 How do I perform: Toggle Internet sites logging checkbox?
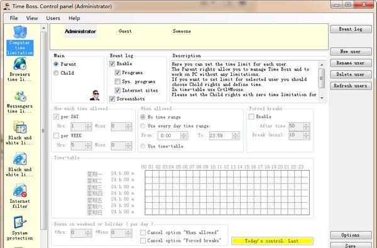point(117,90)
